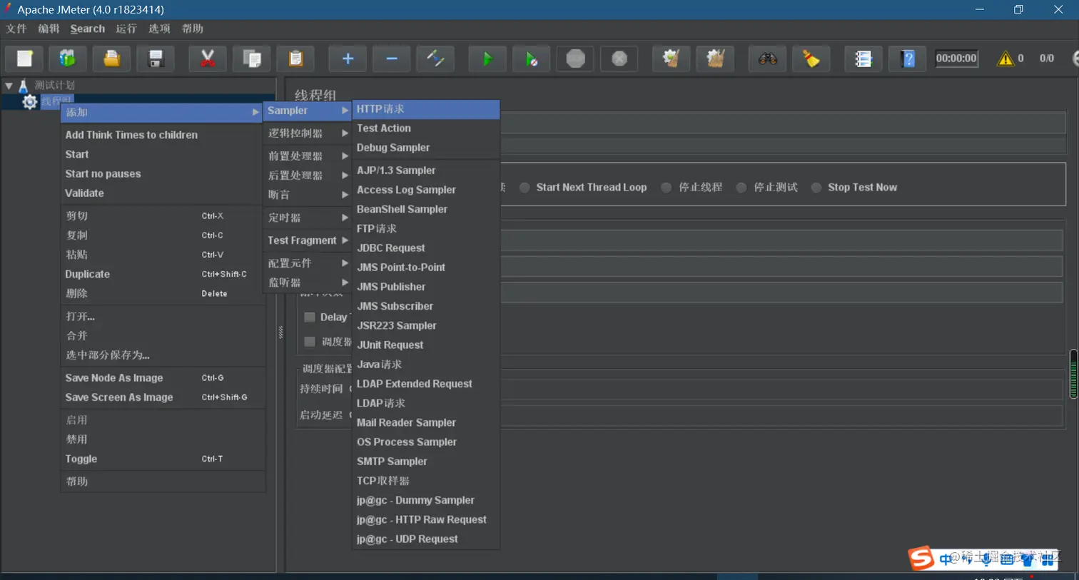1079x580 pixels.
Task: Click the thread group gear icon
Action: 29,102
